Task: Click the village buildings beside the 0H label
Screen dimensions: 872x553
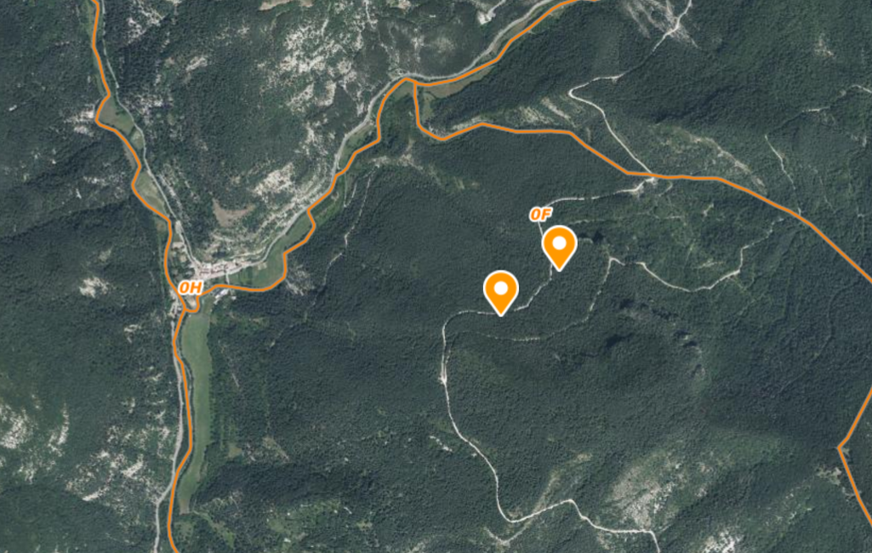Action: [219, 271]
